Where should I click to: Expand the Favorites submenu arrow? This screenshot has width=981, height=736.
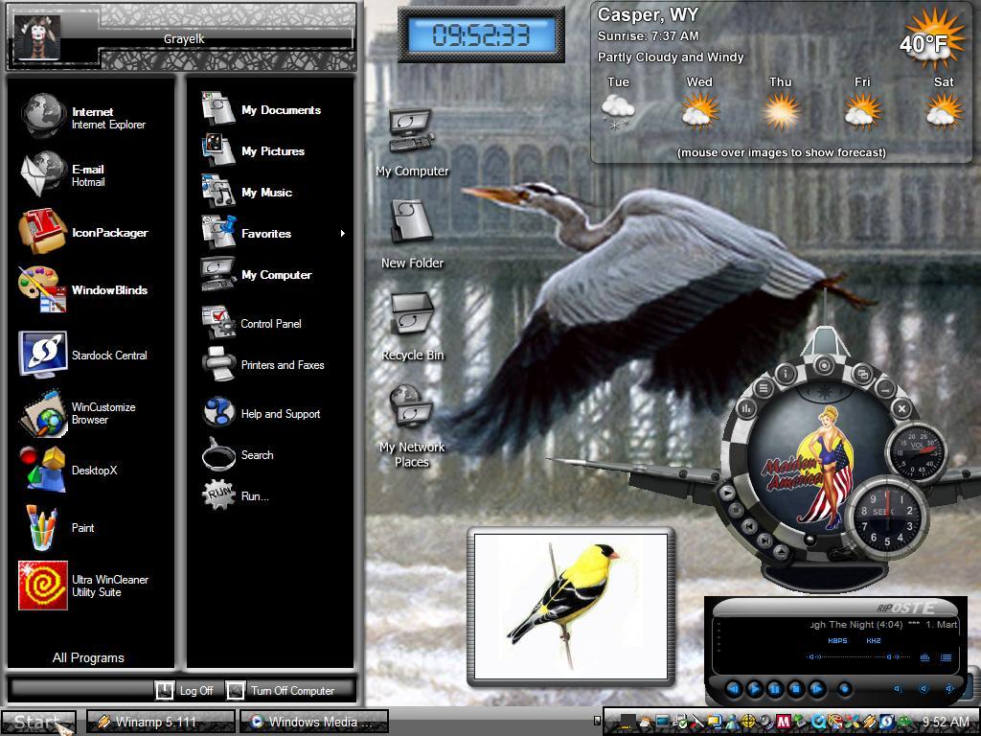click(x=342, y=234)
